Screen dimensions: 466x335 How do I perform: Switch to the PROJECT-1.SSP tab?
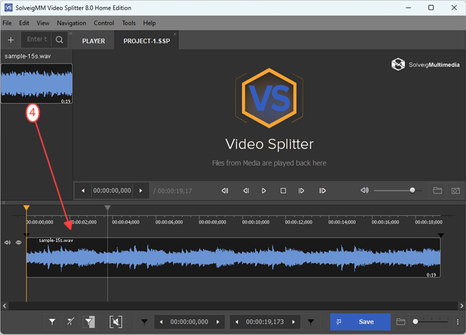tap(146, 41)
